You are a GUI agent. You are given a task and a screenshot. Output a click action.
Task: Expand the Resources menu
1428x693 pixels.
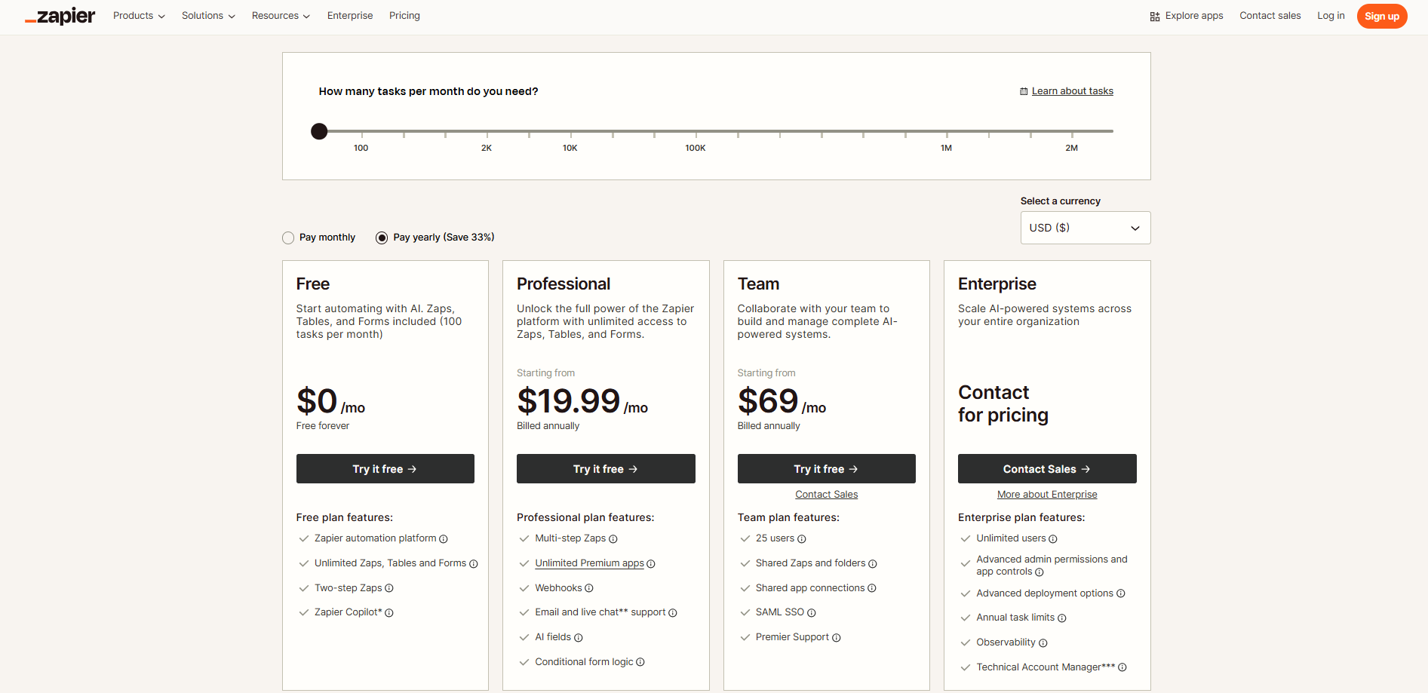point(280,15)
